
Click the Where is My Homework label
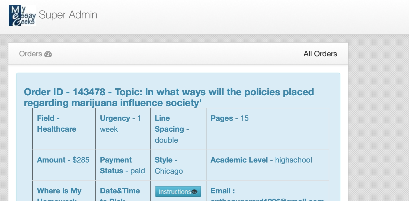click(59, 191)
